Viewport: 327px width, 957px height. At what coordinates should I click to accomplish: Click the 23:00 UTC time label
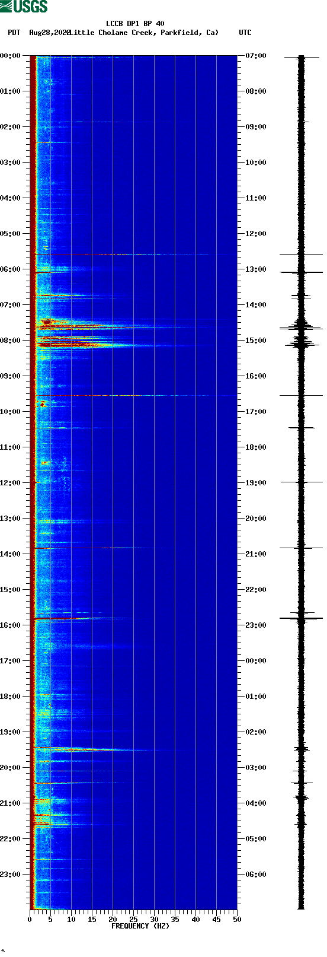coord(256,625)
